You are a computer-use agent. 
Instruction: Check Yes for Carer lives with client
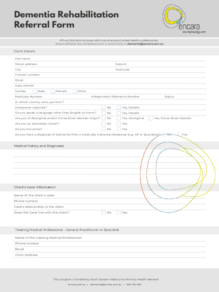pos(119,213)
